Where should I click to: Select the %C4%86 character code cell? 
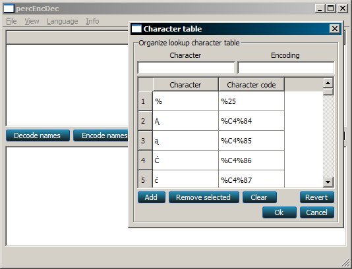tap(251, 160)
